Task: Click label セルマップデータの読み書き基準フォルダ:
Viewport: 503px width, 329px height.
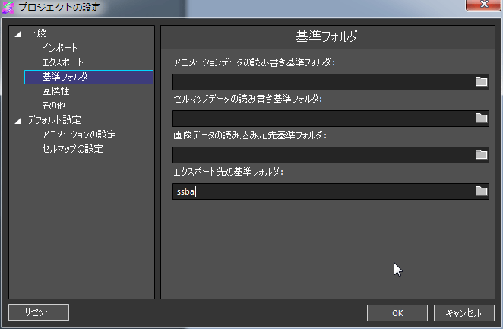Action: point(248,99)
